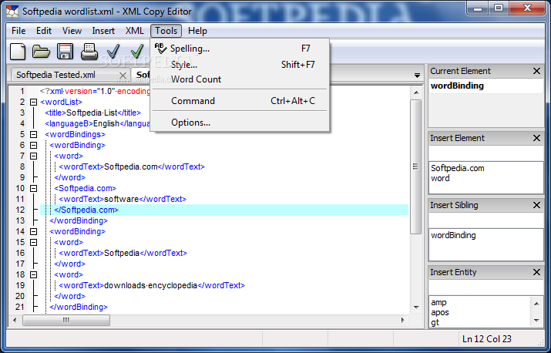The height and width of the screenshot is (353, 551).
Task: Click wordBinding in Current Element panel
Action: point(457,86)
